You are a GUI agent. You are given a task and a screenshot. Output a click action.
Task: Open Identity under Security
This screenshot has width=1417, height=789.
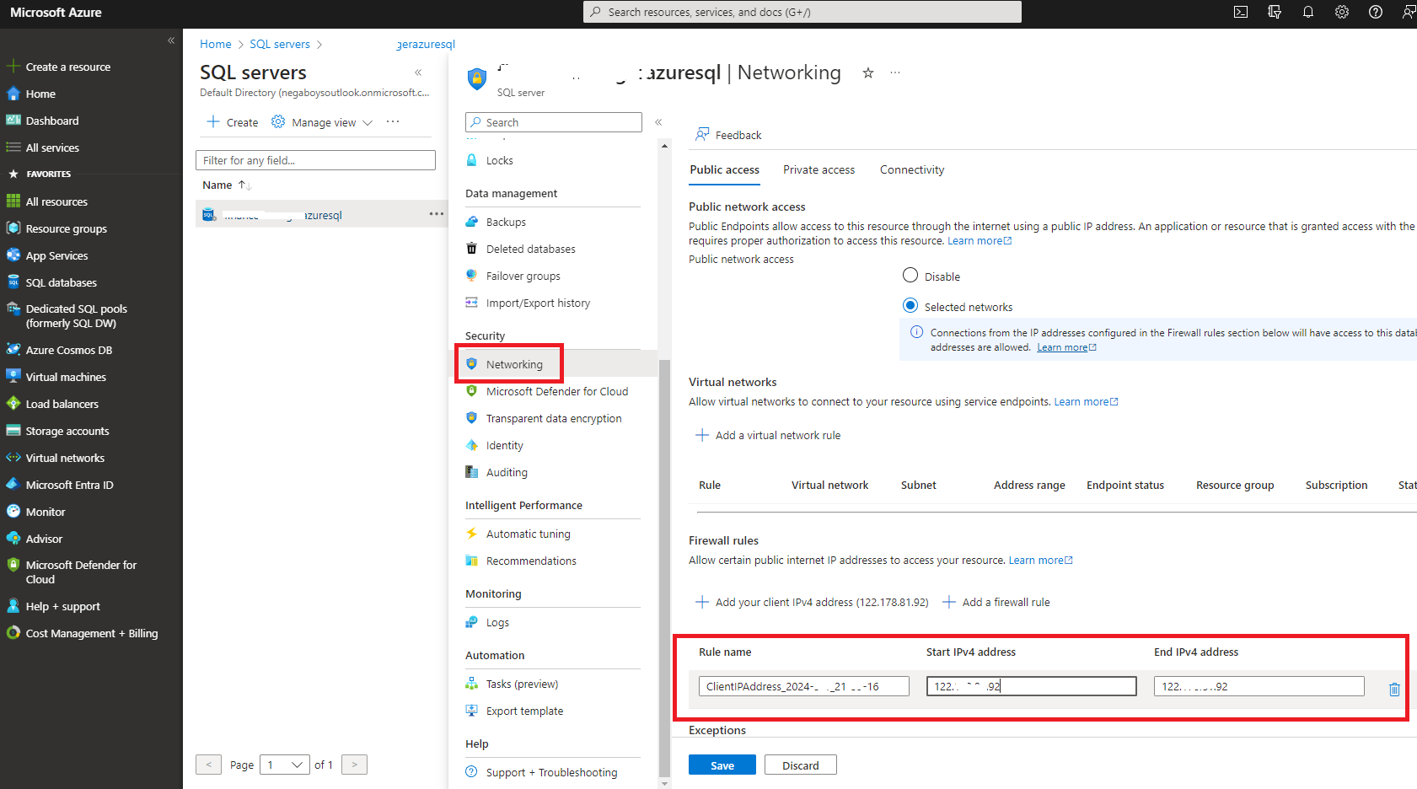pos(504,445)
